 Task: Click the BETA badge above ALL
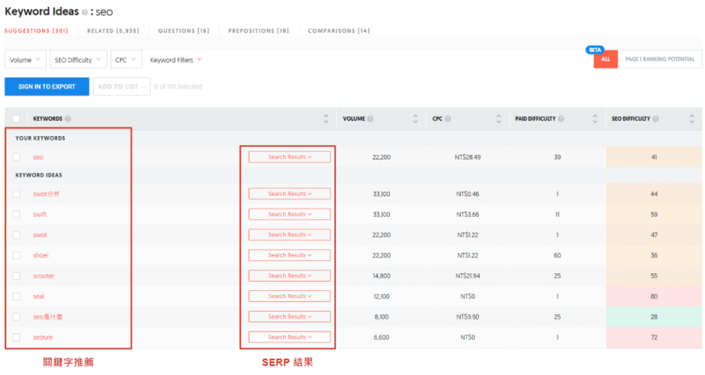595,50
